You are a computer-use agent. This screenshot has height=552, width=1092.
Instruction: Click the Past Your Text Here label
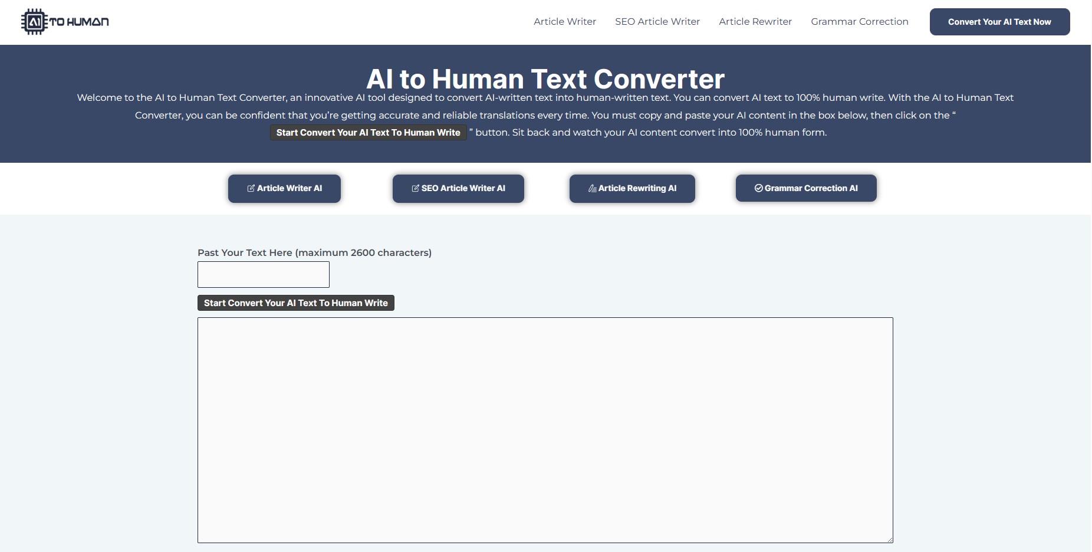click(x=245, y=252)
